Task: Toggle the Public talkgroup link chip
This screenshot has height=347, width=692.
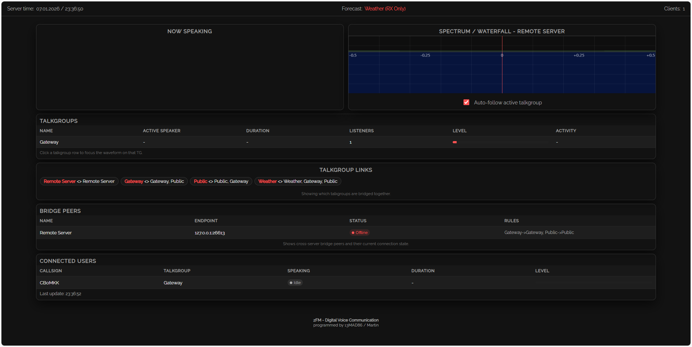Action: click(x=221, y=181)
